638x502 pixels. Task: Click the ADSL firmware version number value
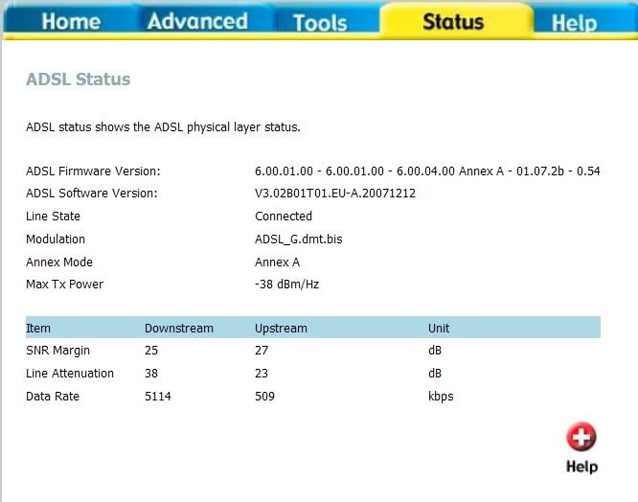click(427, 171)
